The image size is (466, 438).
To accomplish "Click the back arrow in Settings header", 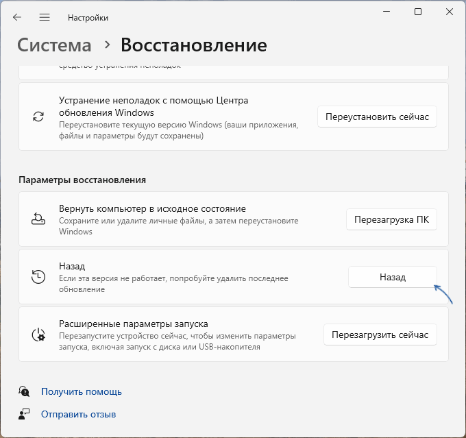I will pyautogui.click(x=17, y=18).
